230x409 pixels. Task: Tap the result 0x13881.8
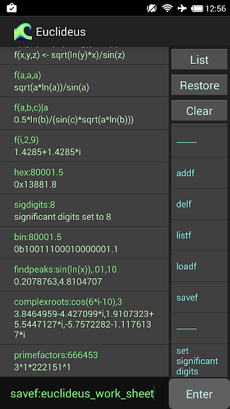pos(35,185)
